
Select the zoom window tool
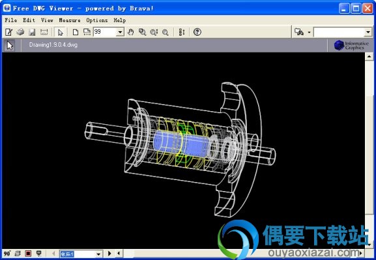coord(143,32)
